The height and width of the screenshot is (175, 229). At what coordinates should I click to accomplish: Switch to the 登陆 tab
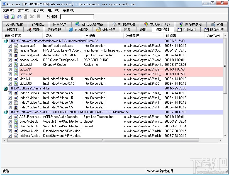pyautogui.click(x=34, y=30)
